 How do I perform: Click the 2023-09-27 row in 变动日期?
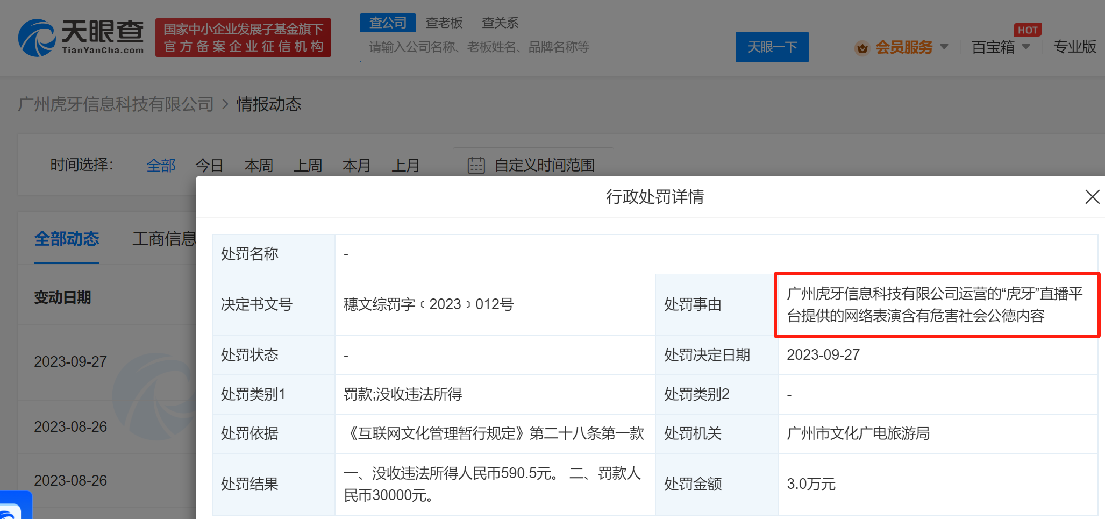[x=70, y=361]
